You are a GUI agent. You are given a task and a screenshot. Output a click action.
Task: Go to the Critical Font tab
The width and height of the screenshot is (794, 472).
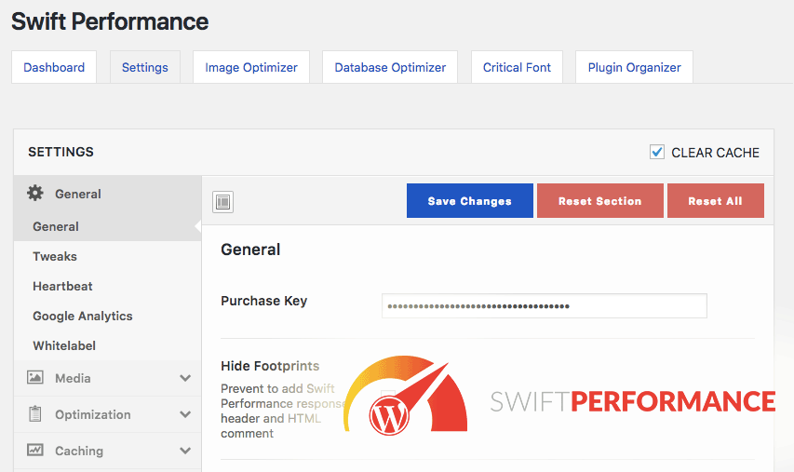pos(517,67)
